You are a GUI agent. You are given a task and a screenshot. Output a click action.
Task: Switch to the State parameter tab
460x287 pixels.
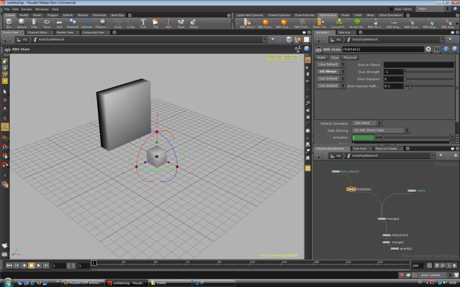click(x=321, y=58)
